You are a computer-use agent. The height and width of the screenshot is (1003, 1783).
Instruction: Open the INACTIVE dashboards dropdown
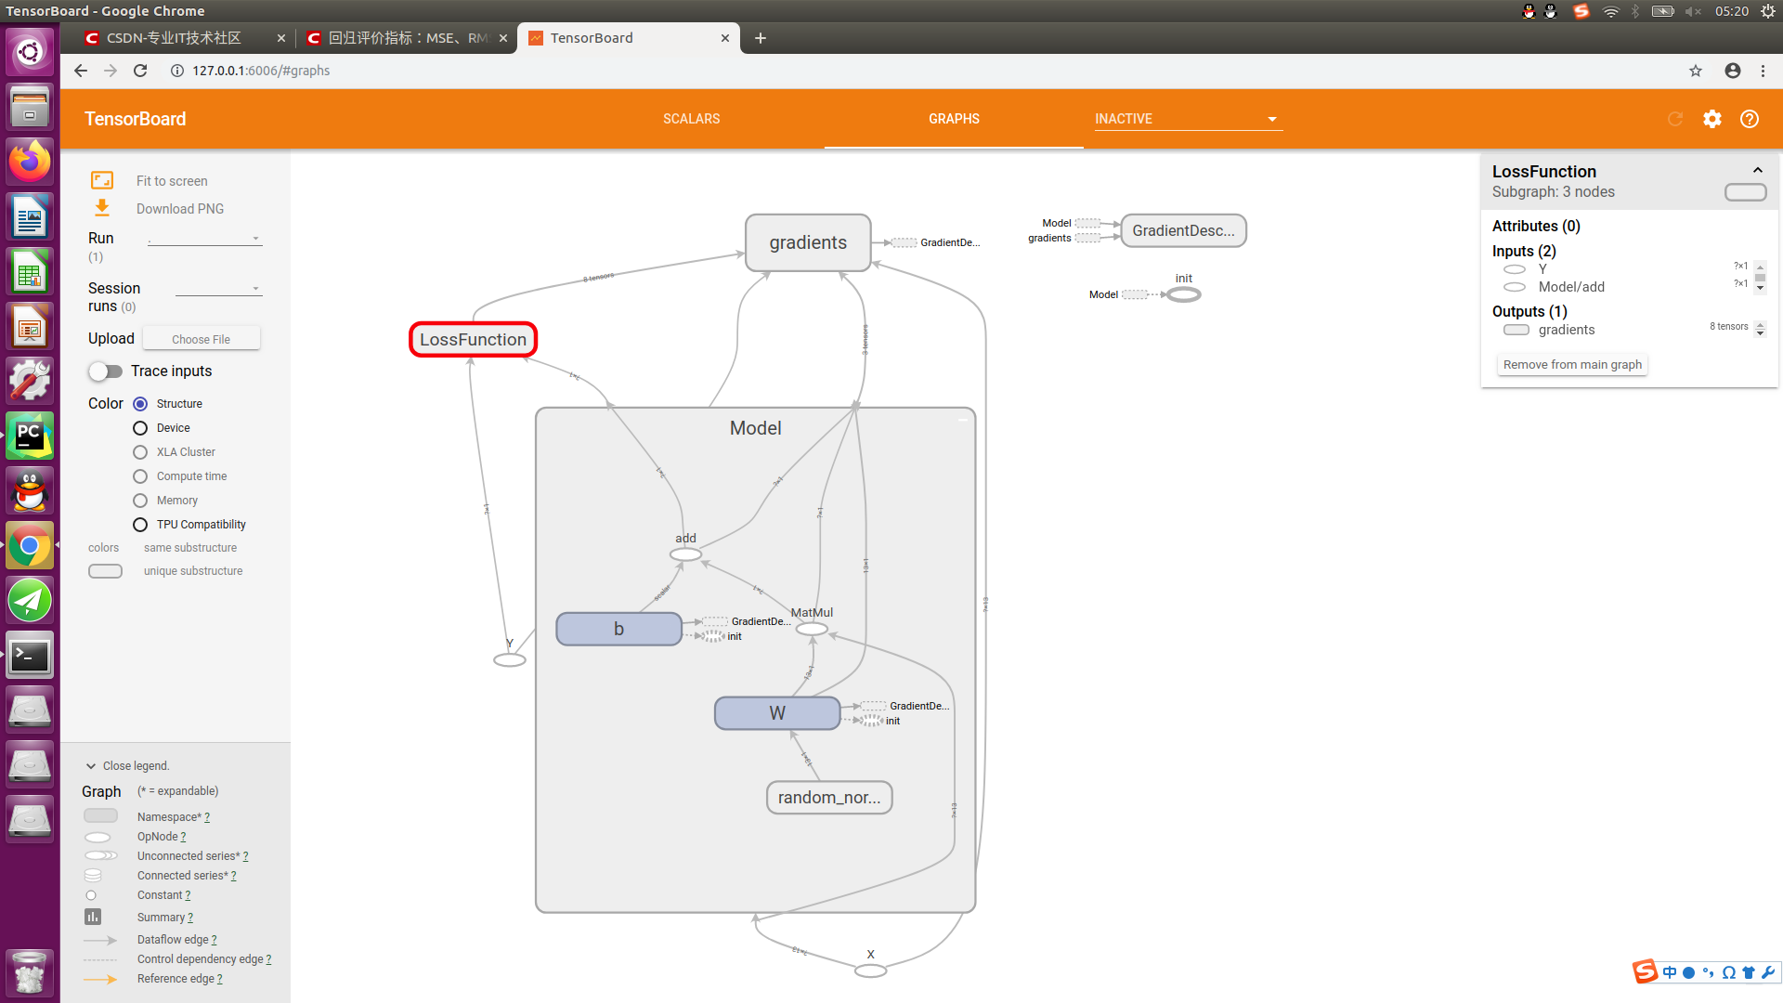1189,119
